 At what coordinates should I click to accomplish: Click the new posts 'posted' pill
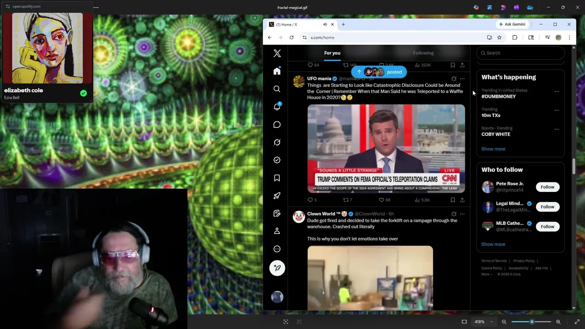click(379, 72)
